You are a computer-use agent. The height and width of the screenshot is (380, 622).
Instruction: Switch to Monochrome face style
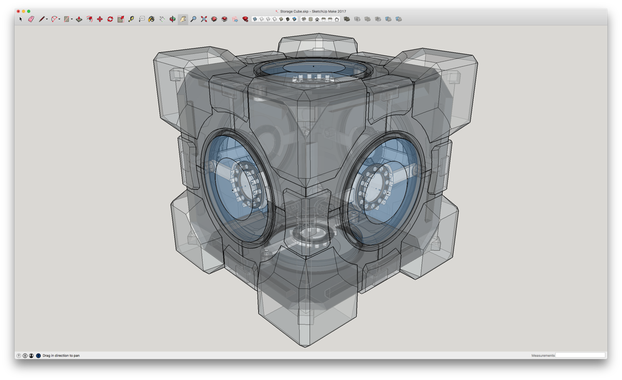[x=294, y=19]
